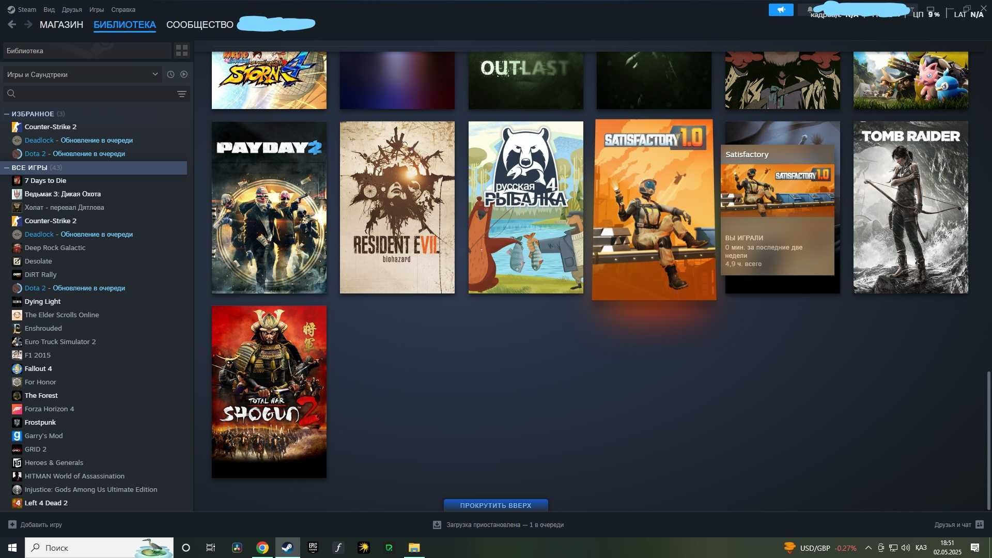Collapse the ВСЕ ИГРЫ section
The height and width of the screenshot is (558, 992).
7,167
